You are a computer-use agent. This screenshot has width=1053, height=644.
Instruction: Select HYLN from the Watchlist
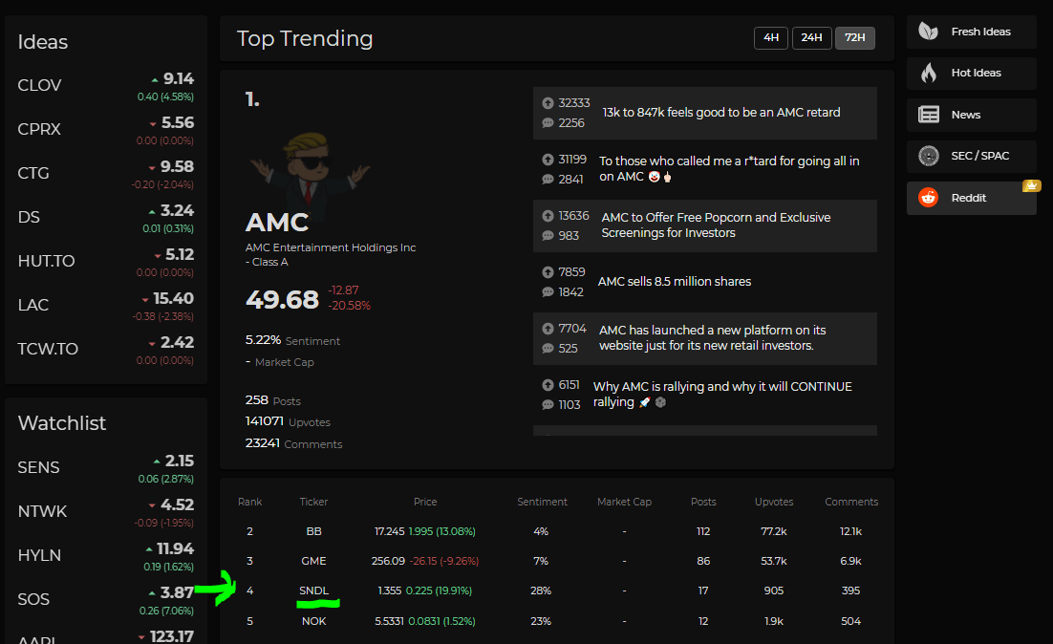coord(37,555)
